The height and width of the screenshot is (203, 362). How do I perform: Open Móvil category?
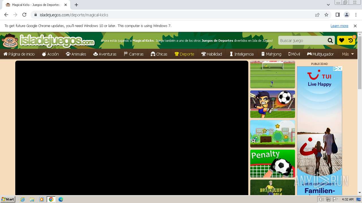pos(294,54)
